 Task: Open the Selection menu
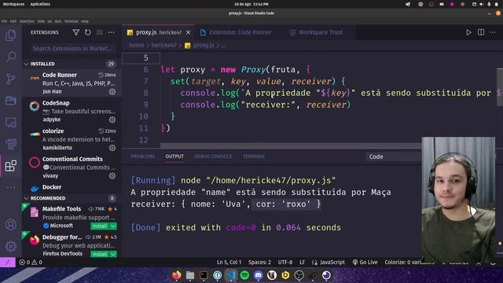coord(27,21)
